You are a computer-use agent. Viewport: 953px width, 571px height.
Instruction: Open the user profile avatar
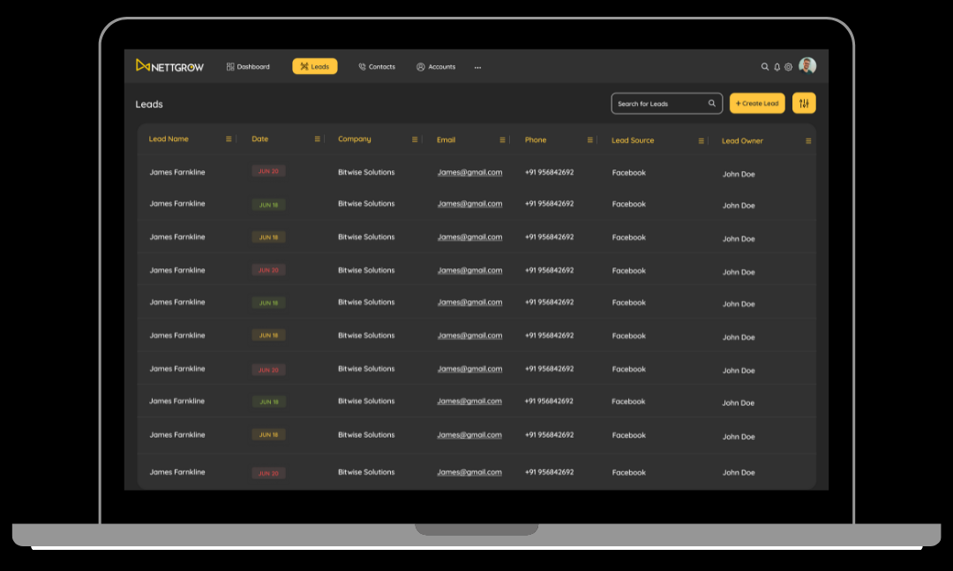pos(807,66)
